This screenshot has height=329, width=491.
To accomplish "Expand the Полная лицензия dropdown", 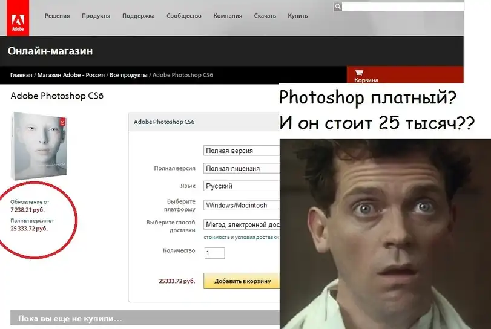I will click(241, 168).
